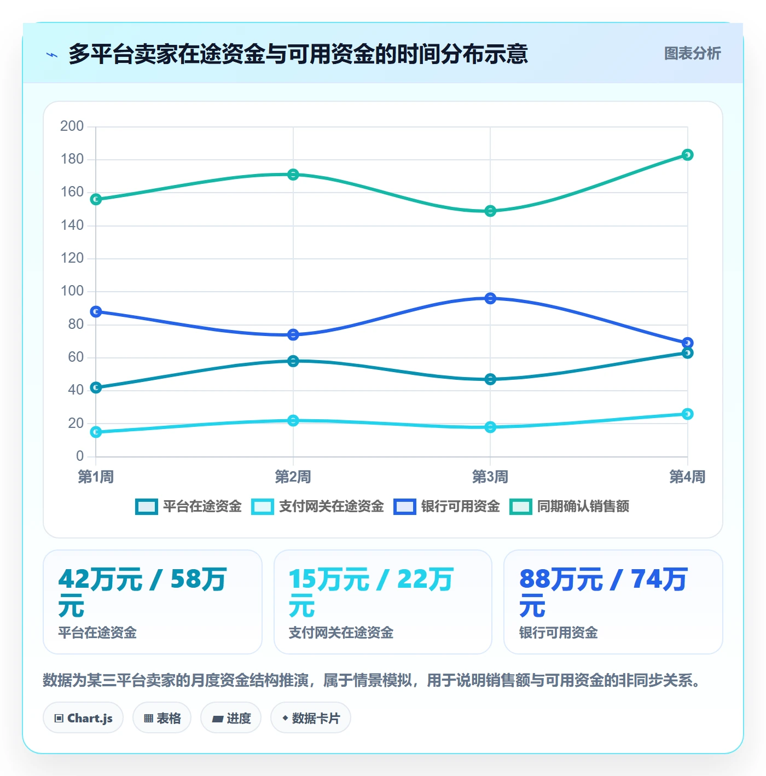Click the 88万元 / 74万元 data card
Screen dimensions: 766x776
pos(613,602)
